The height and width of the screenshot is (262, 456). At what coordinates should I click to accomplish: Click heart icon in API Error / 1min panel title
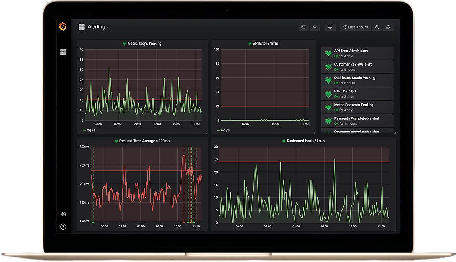coord(249,44)
